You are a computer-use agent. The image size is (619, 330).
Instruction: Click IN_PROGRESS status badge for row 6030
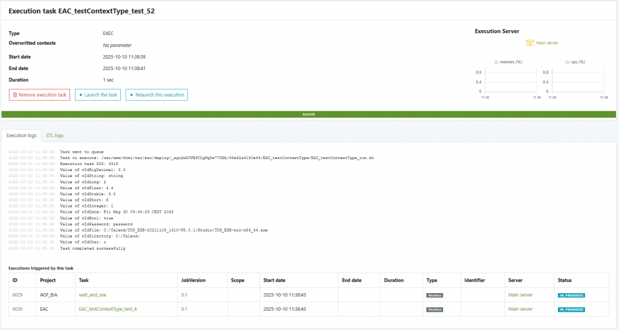point(571,309)
